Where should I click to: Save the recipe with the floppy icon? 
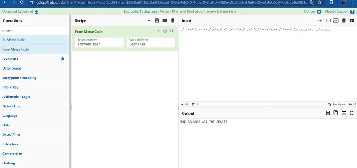[x=157, y=20]
